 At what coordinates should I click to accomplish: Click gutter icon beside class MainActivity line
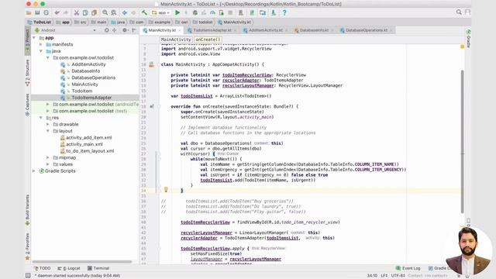pos(152,64)
